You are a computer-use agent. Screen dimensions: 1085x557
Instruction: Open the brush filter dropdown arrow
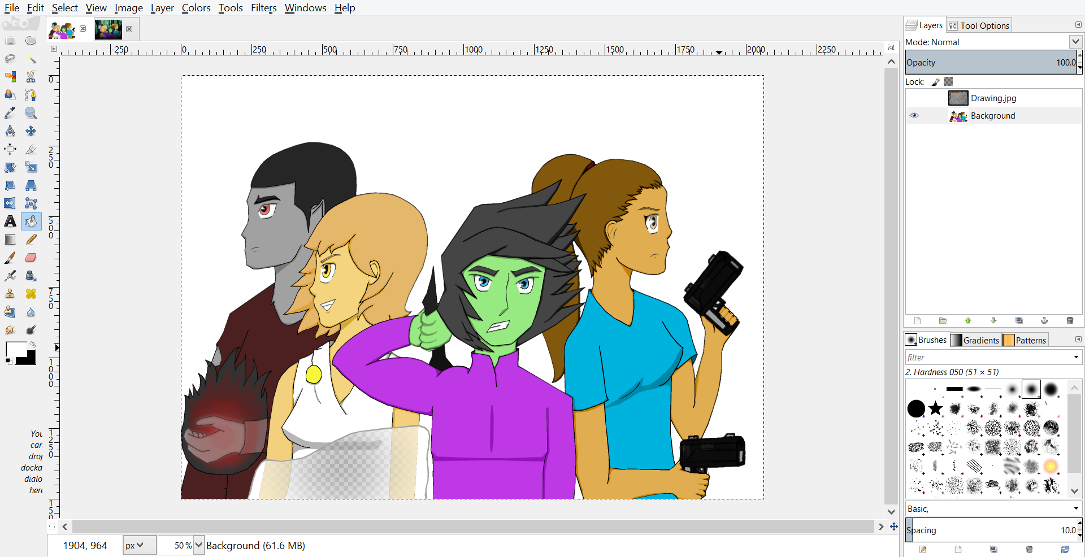(x=1076, y=357)
